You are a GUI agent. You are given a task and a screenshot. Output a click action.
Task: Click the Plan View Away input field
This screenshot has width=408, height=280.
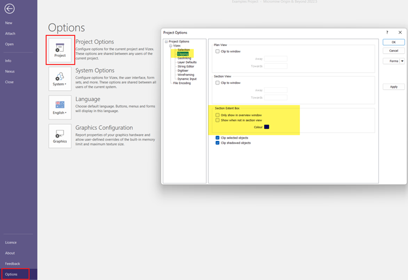pyautogui.click(x=276, y=59)
